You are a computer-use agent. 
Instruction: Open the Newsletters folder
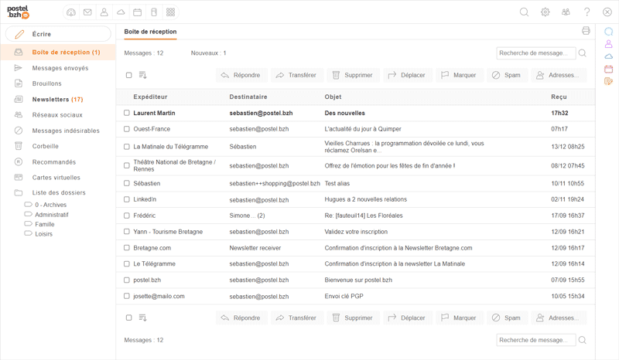[57, 100]
